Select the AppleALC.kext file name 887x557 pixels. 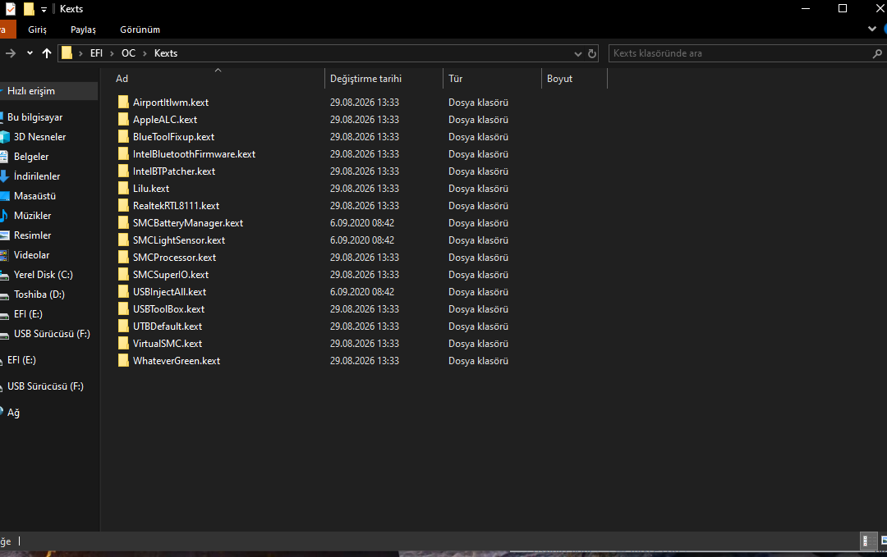tap(165, 120)
